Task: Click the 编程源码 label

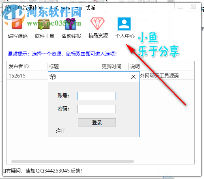Action: click(x=18, y=36)
